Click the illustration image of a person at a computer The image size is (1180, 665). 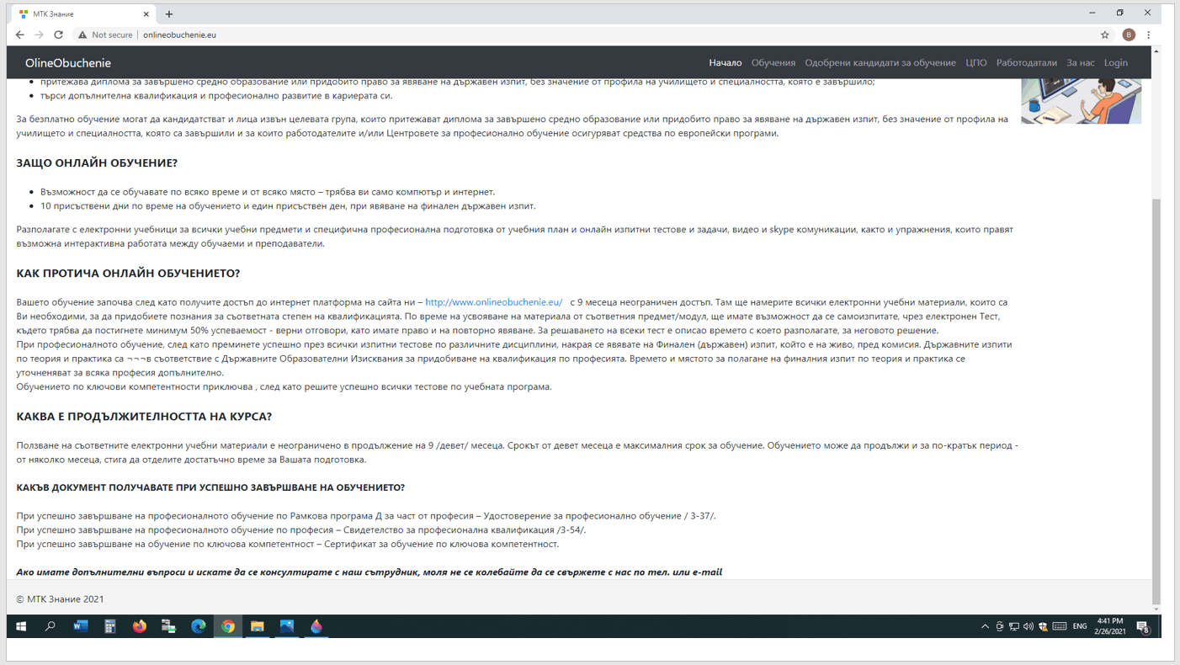(x=1082, y=101)
